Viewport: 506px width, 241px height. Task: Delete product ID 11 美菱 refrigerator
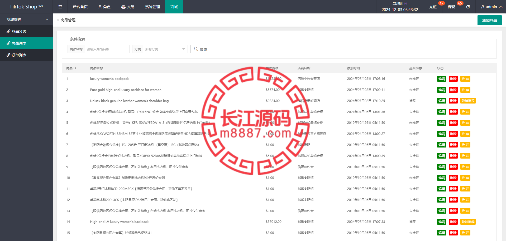[453, 189]
